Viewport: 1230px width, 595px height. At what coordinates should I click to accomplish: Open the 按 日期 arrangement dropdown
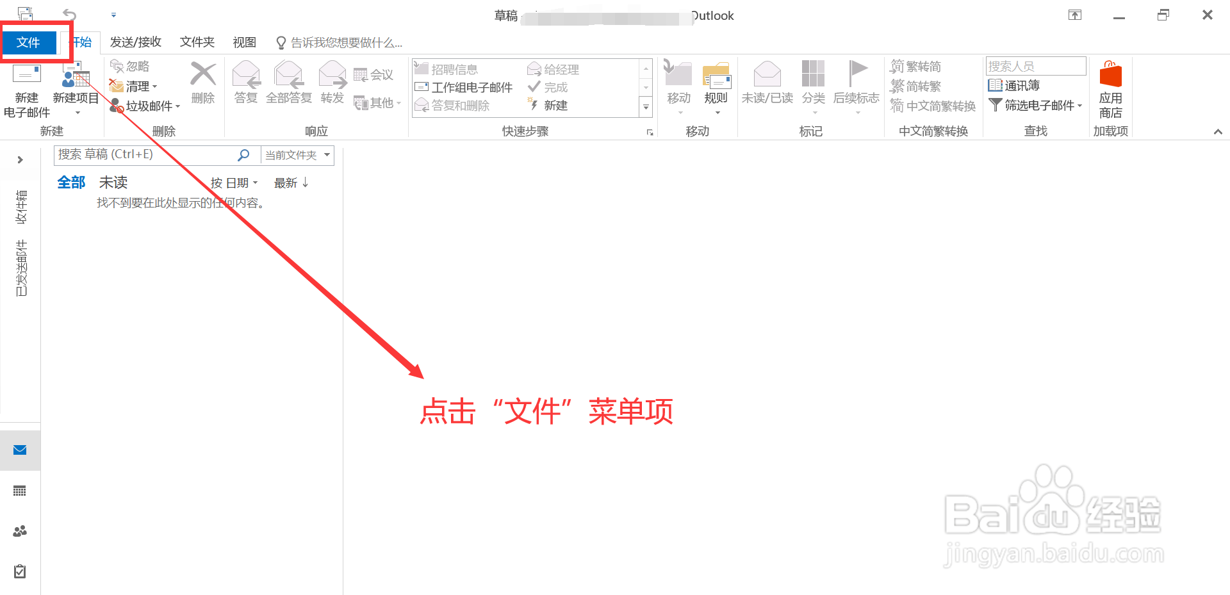(x=234, y=183)
